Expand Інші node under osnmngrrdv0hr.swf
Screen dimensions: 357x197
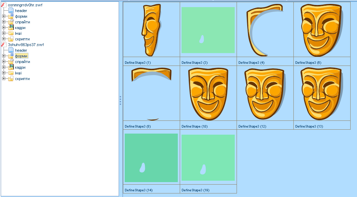coord(4,33)
